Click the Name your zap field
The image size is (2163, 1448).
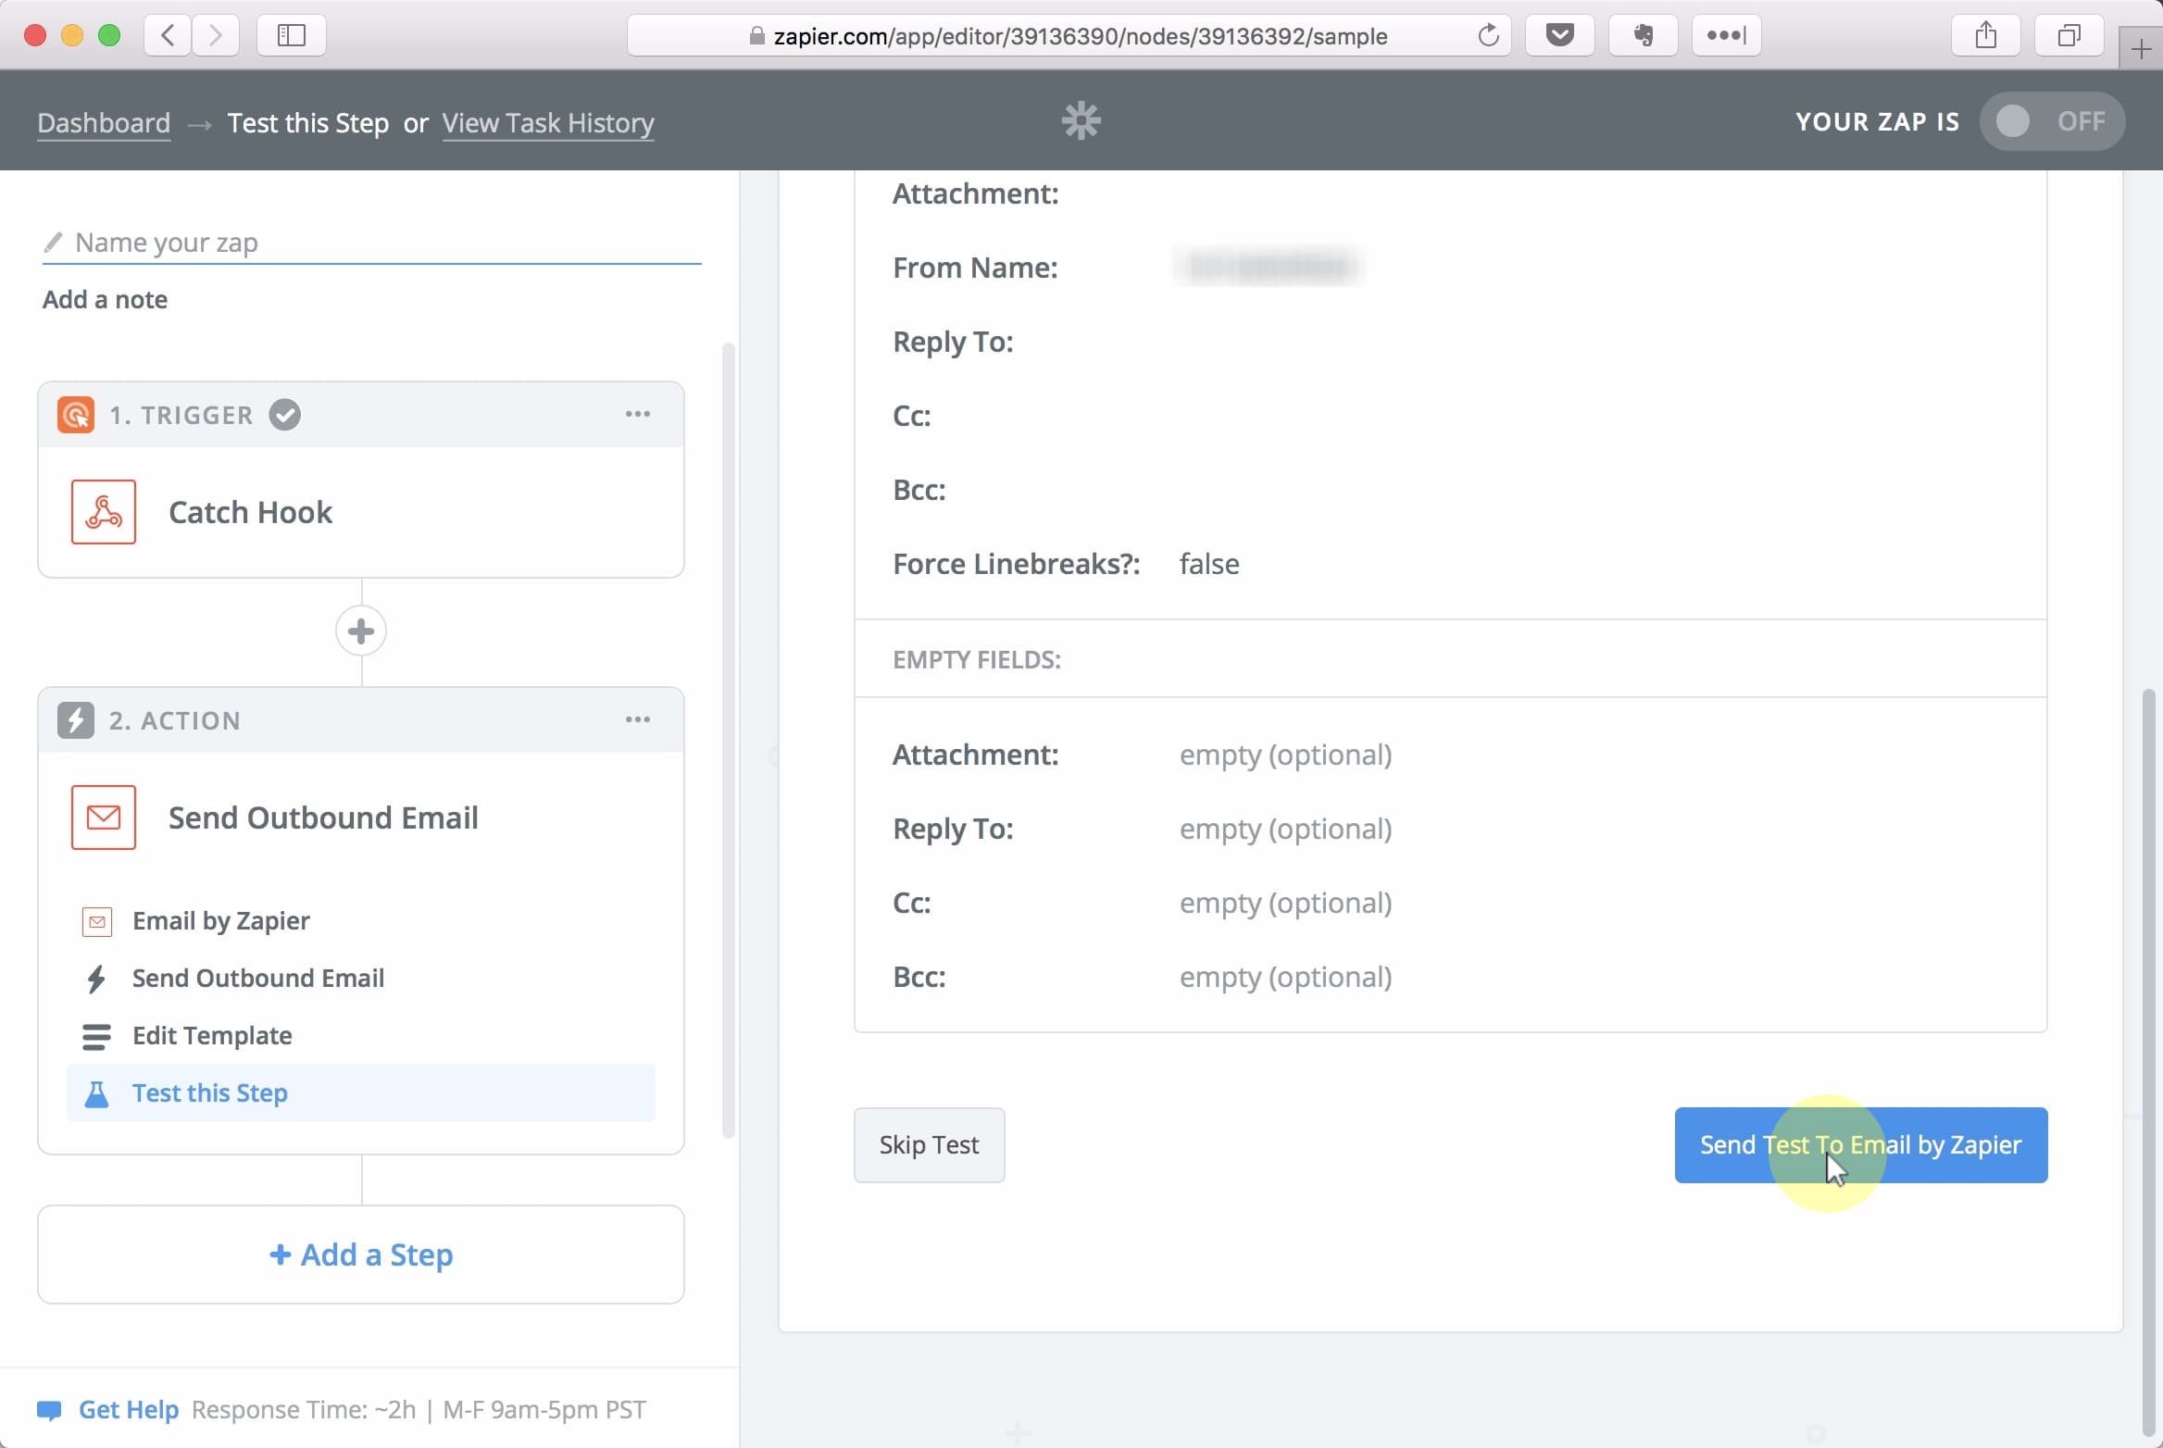[371, 243]
